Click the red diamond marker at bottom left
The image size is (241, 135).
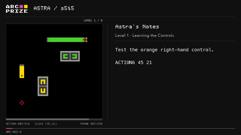[22, 103]
